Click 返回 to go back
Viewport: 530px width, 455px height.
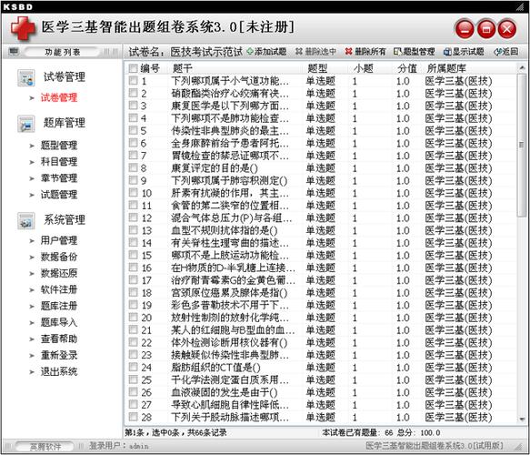tap(506, 52)
